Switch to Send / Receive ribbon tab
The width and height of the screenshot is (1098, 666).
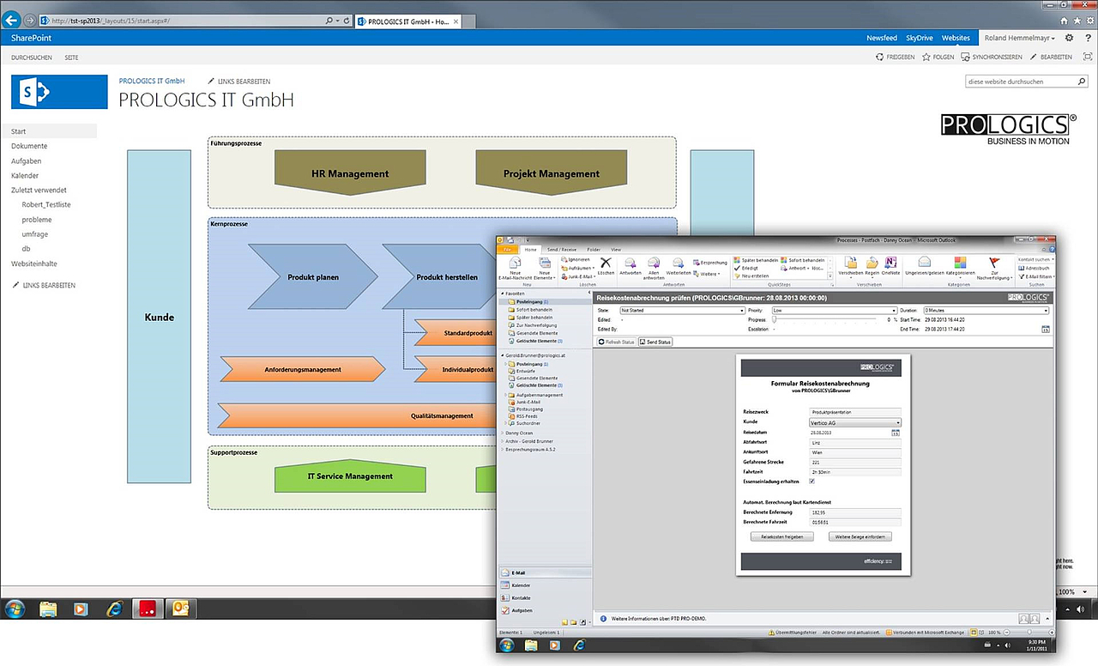click(x=562, y=249)
